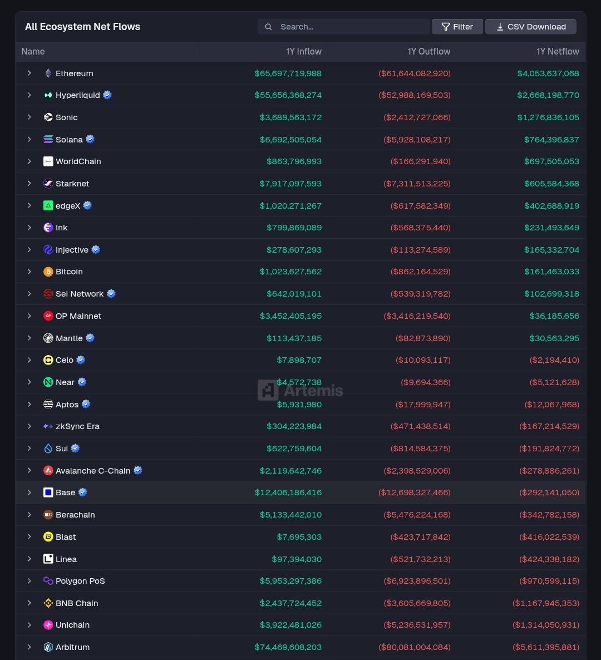Viewport: 601px width, 660px height.
Task: Click the Ethereum logo icon
Action: 48,73
